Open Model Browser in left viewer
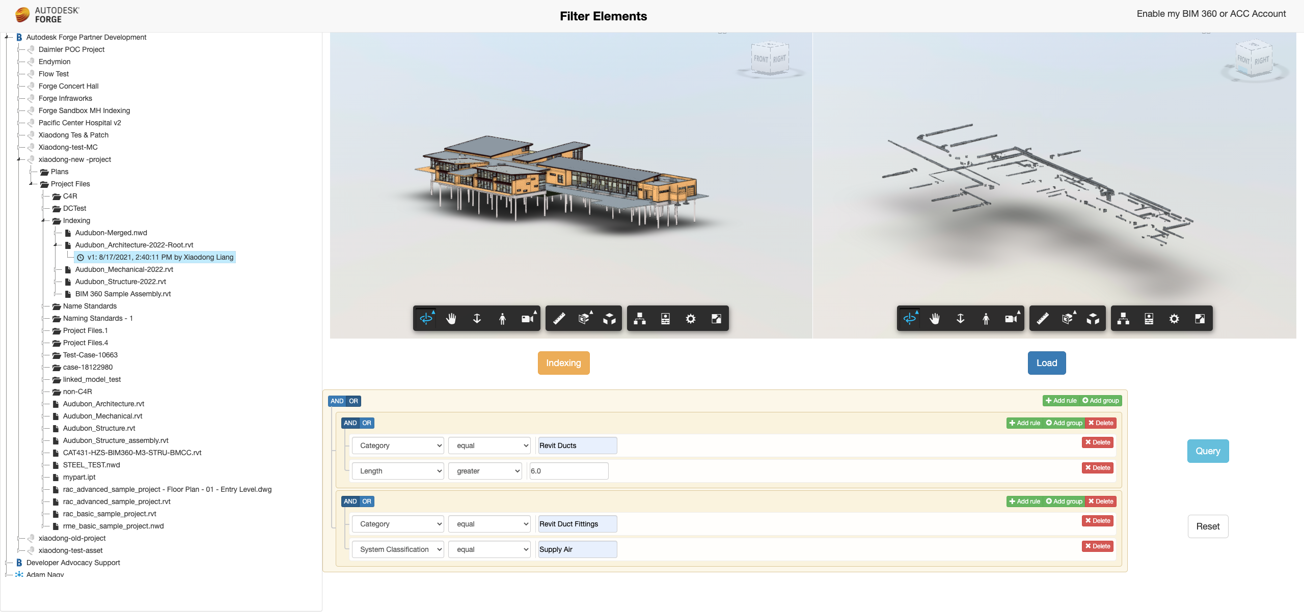The height and width of the screenshot is (614, 1304). tap(640, 319)
